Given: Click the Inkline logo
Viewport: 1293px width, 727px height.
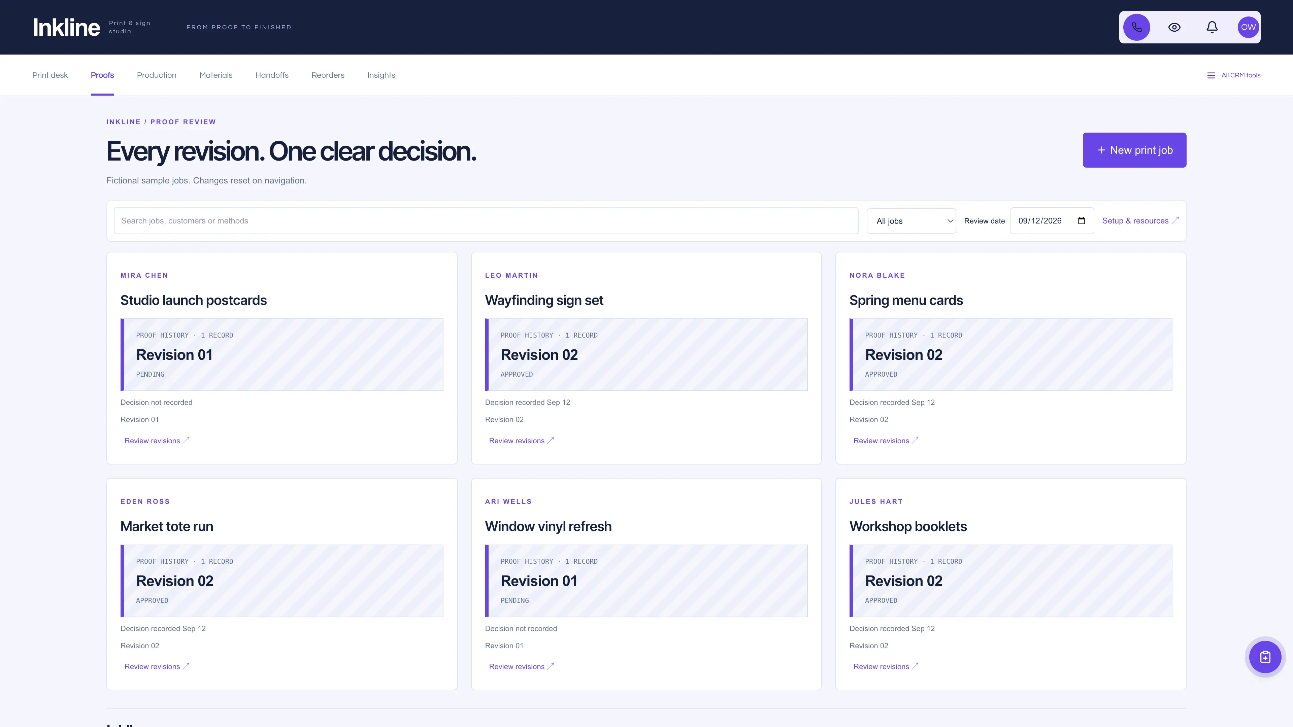Looking at the screenshot, I should 66,27.
